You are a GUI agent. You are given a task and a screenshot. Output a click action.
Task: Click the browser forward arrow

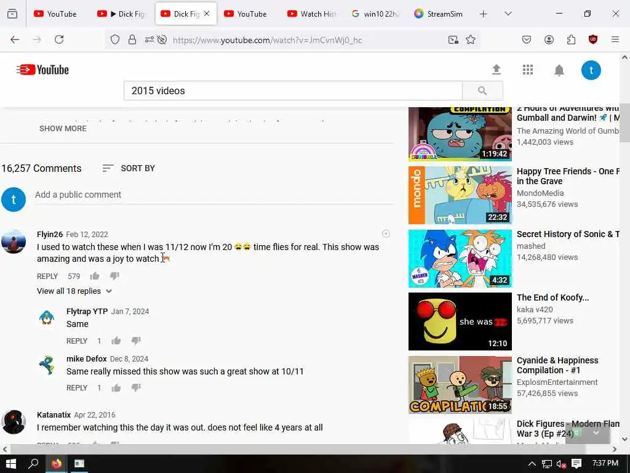pyautogui.click(x=36, y=39)
